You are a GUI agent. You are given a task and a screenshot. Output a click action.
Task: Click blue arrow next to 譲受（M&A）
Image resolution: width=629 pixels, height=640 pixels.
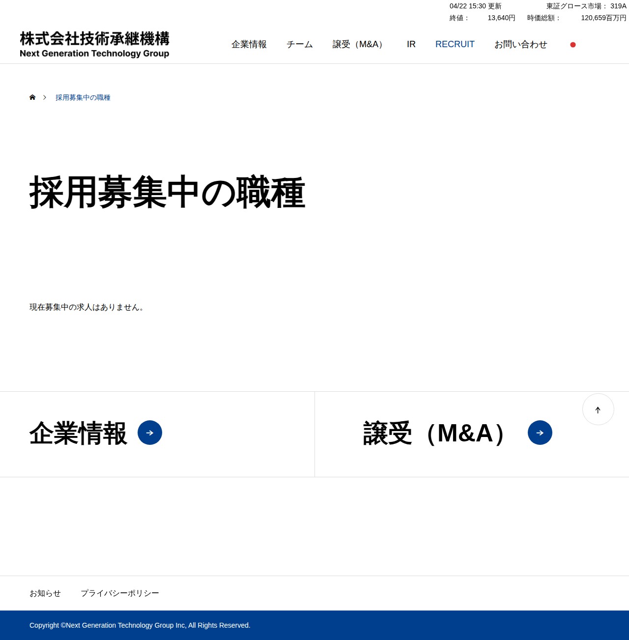[x=540, y=433]
